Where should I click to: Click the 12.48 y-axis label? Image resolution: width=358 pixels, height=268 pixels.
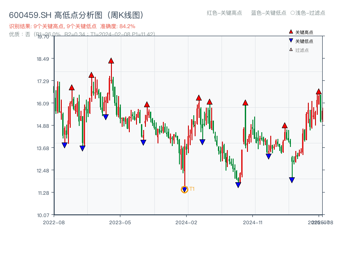tap(43, 171)
